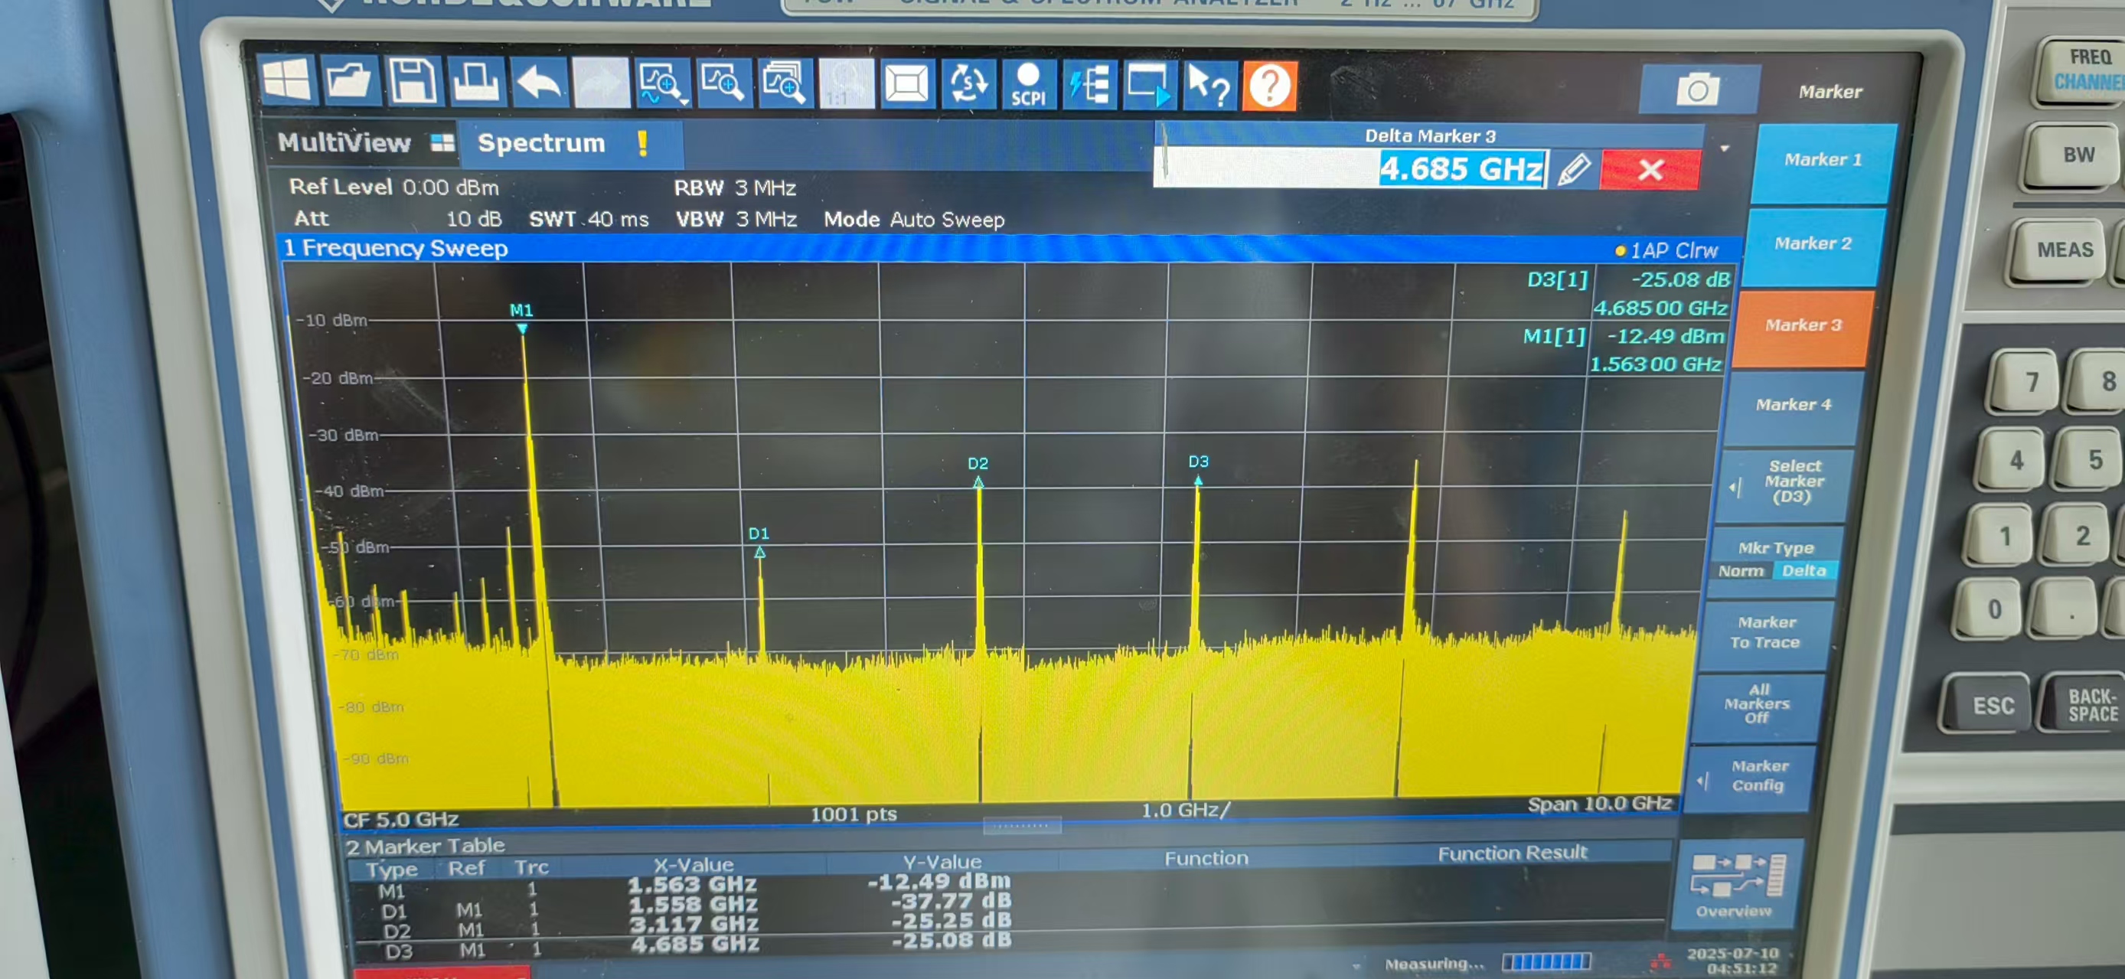Image resolution: width=2125 pixels, height=979 pixels.
Task: Undo last action with the arrow icon
Action: click(539, 83)
